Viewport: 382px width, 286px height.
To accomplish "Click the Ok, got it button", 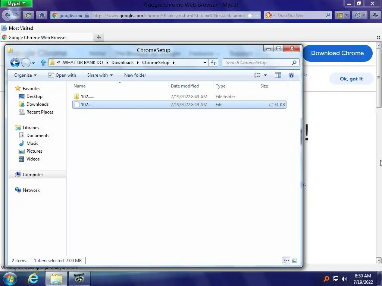I will 351,79.
